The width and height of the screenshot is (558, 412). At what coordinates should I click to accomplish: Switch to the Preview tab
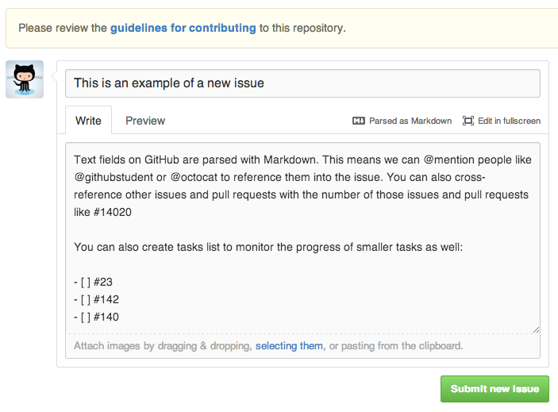tap(145, 121)
